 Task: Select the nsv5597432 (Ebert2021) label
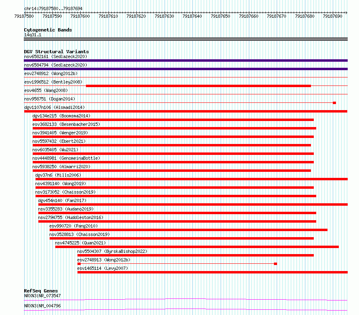click(x=59, y=141)
